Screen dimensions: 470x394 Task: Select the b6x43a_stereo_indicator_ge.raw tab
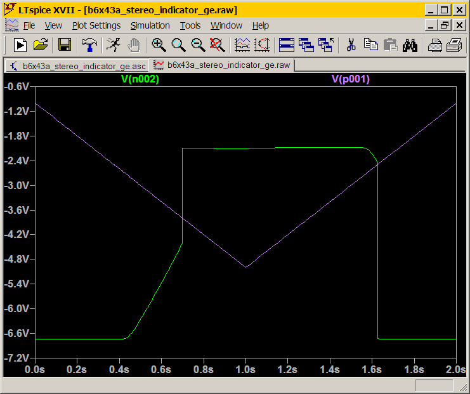[222, 65]
